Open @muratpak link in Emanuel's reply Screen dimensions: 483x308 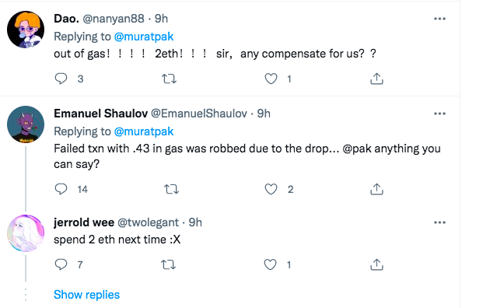tap(144, 131)
